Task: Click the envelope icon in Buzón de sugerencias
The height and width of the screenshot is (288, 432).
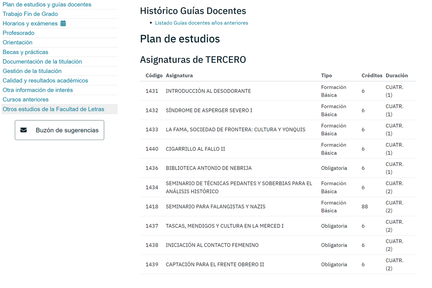Action: 24,130
